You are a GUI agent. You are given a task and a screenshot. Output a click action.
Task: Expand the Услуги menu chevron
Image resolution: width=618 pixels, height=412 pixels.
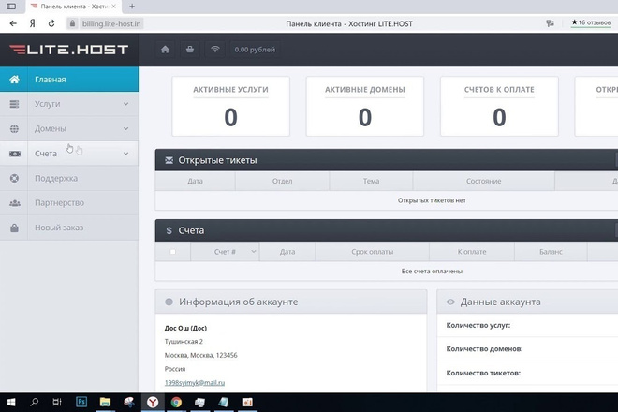point(125,104)
